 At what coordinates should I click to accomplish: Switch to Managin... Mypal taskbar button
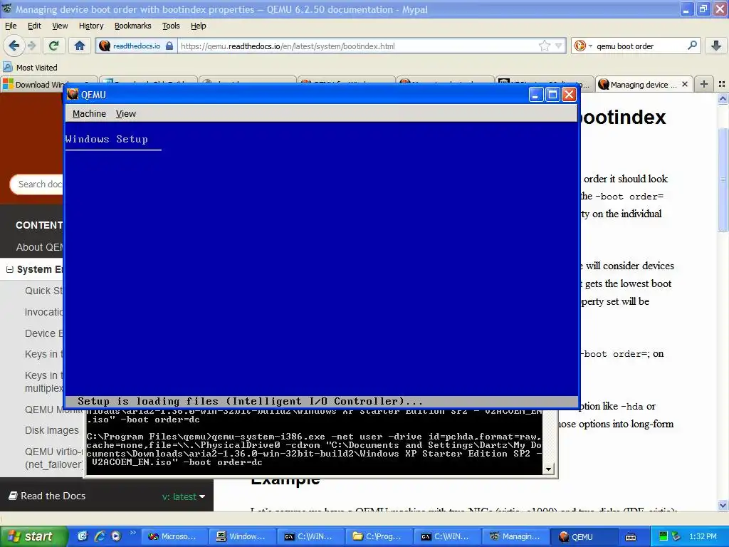515,536
